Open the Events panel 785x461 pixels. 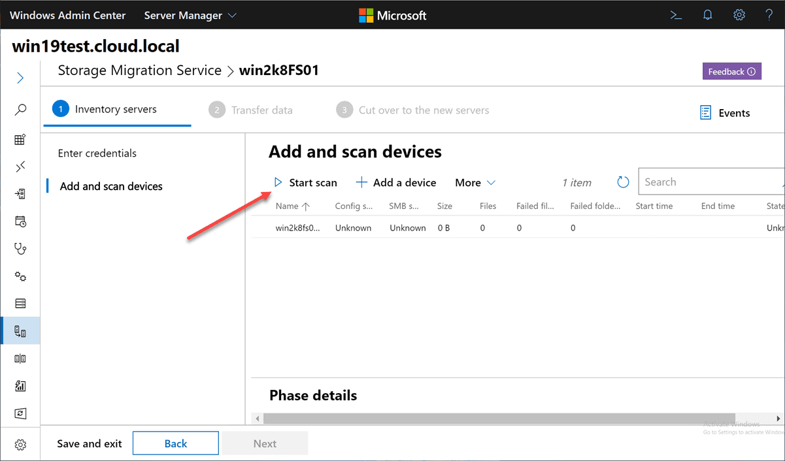pyautogui.click(x=725, y=113)
